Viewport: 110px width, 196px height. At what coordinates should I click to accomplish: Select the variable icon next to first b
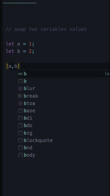pyautogui.click(x=20, y=74)
